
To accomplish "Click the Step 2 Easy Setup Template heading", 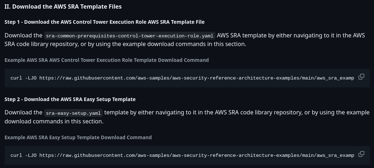I will point(70,99).
